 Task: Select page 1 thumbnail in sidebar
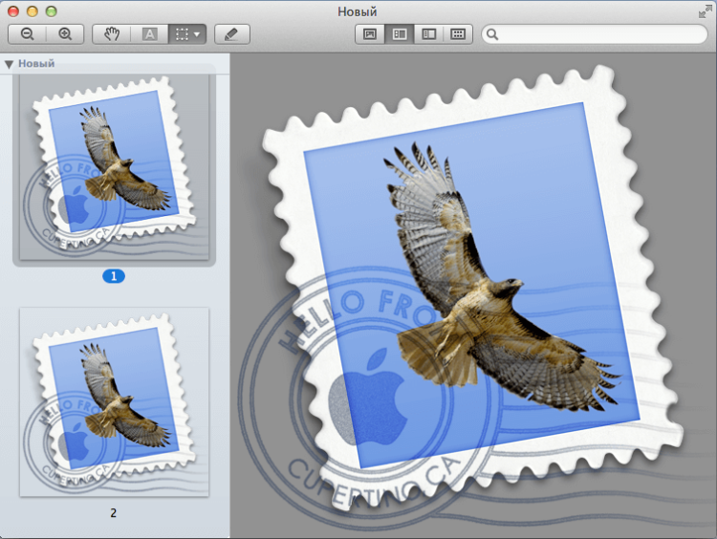point(114,167)
